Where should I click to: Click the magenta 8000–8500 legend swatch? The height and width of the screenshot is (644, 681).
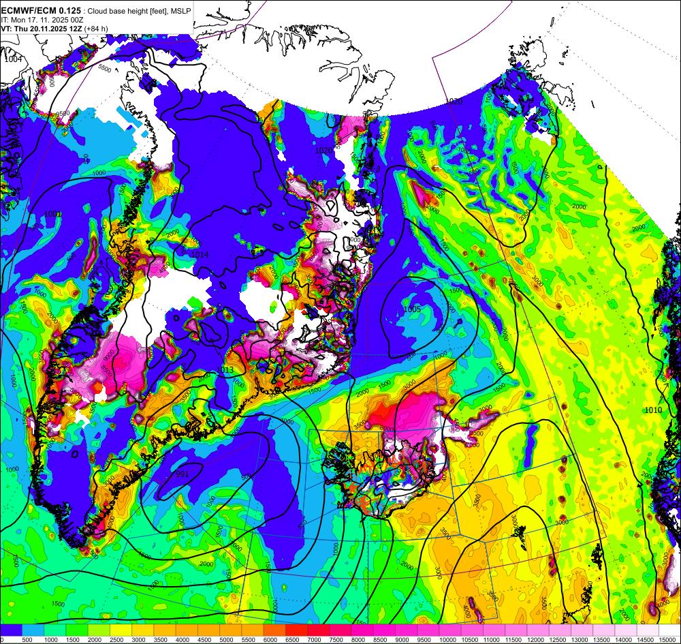(362, 630)
